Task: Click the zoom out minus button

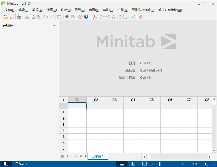Action: pyautogui.click(x=153, y=164)
